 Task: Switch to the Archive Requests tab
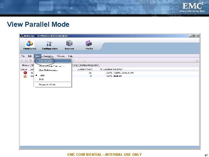(89, 65)
